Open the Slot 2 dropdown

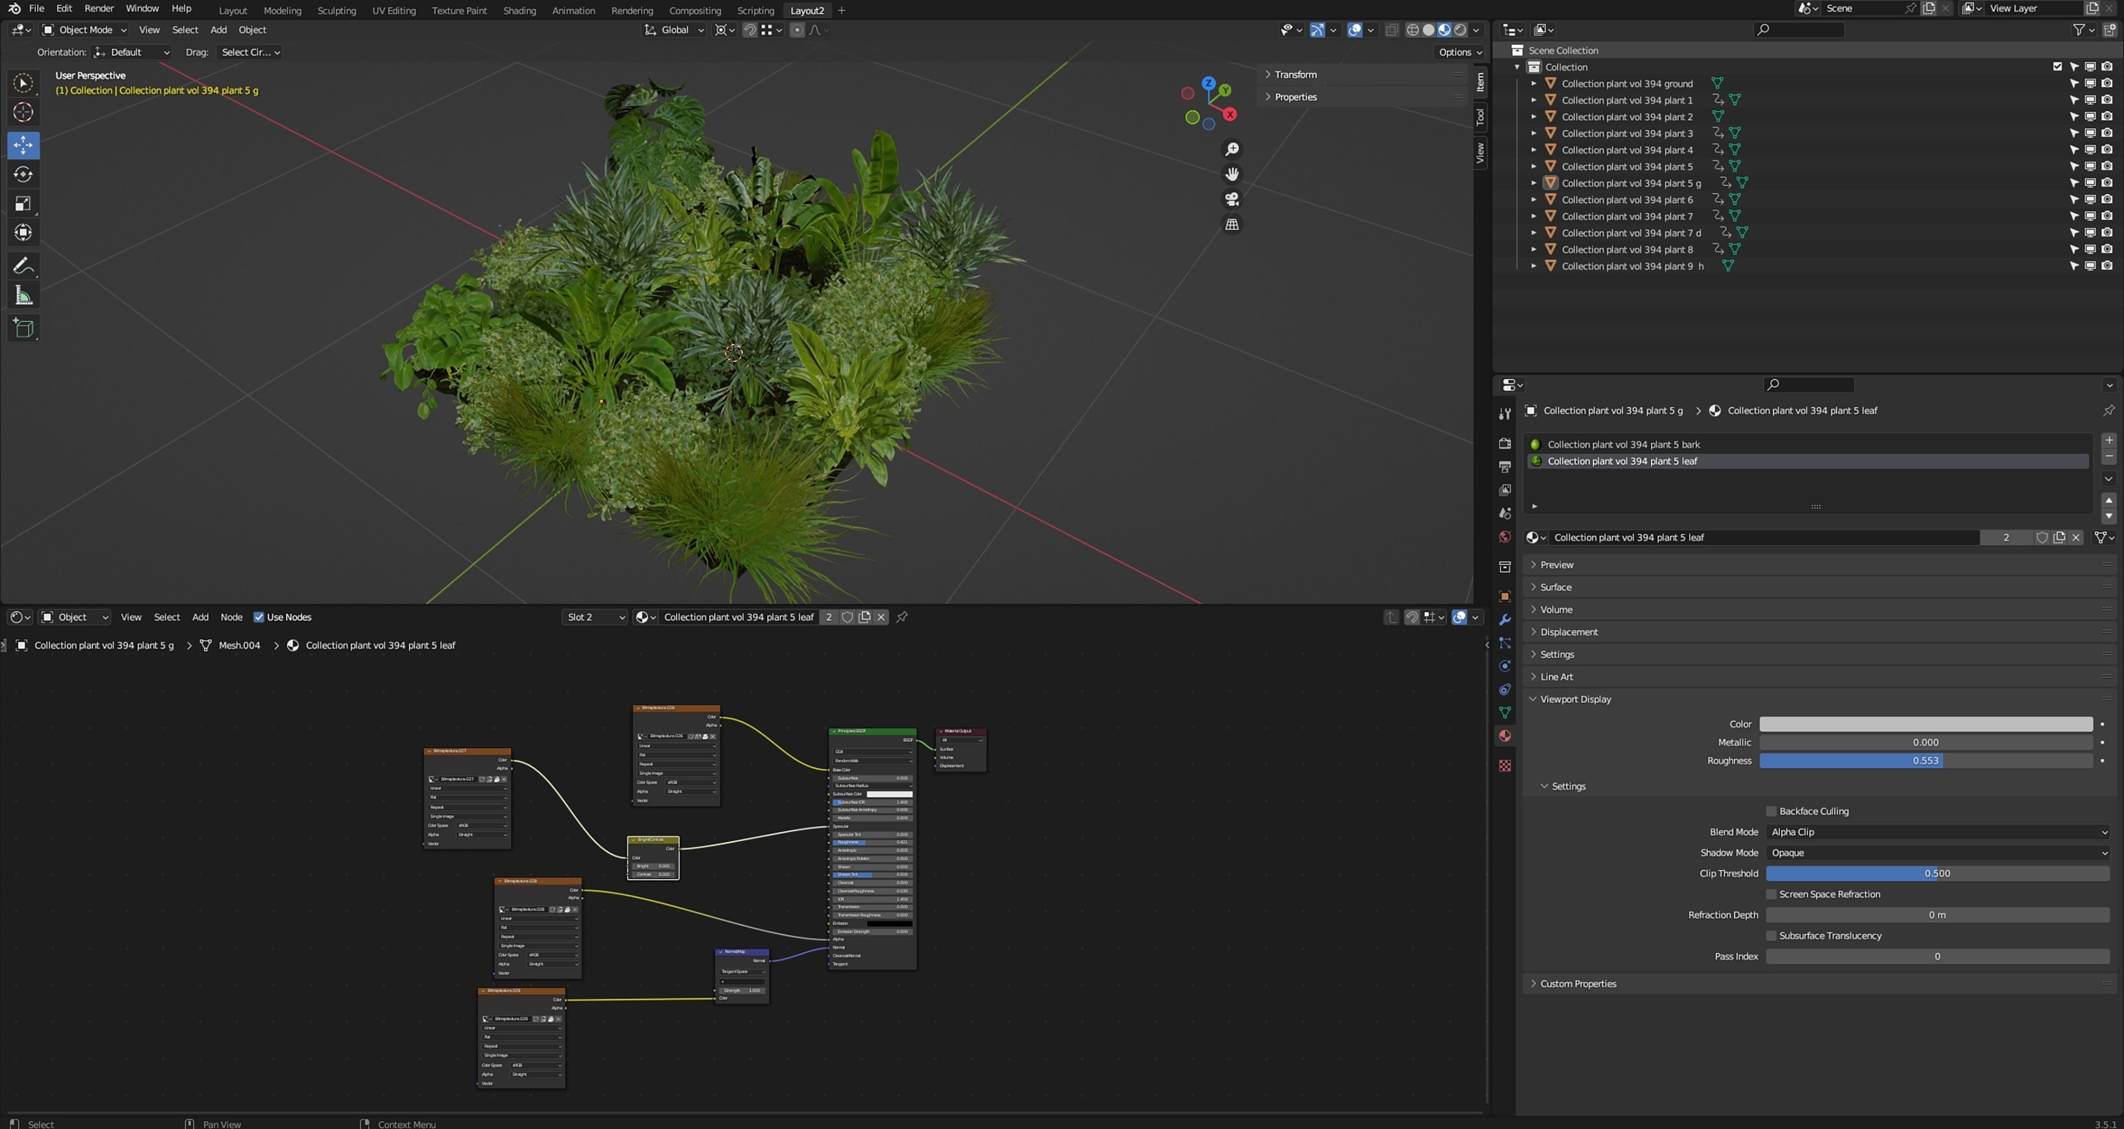tap(595, 617)
